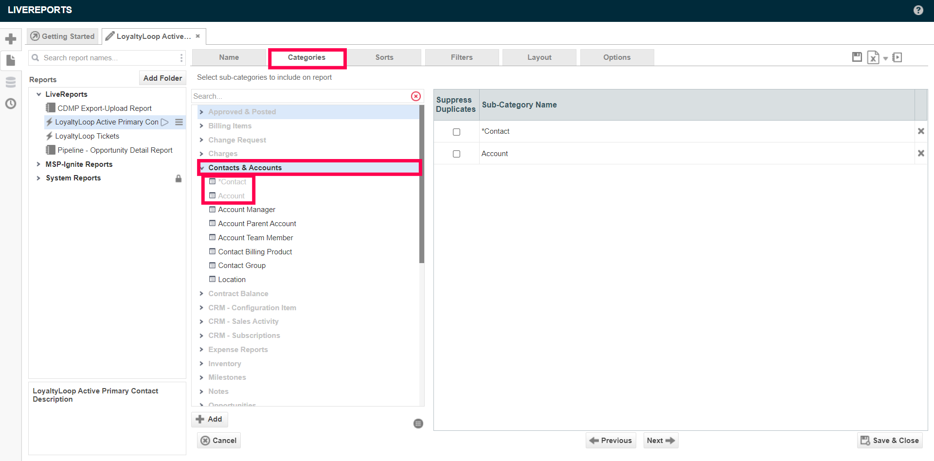Screen dimensions: 934x461
Task: Click the Add Folder button
Action: (162, 78)
